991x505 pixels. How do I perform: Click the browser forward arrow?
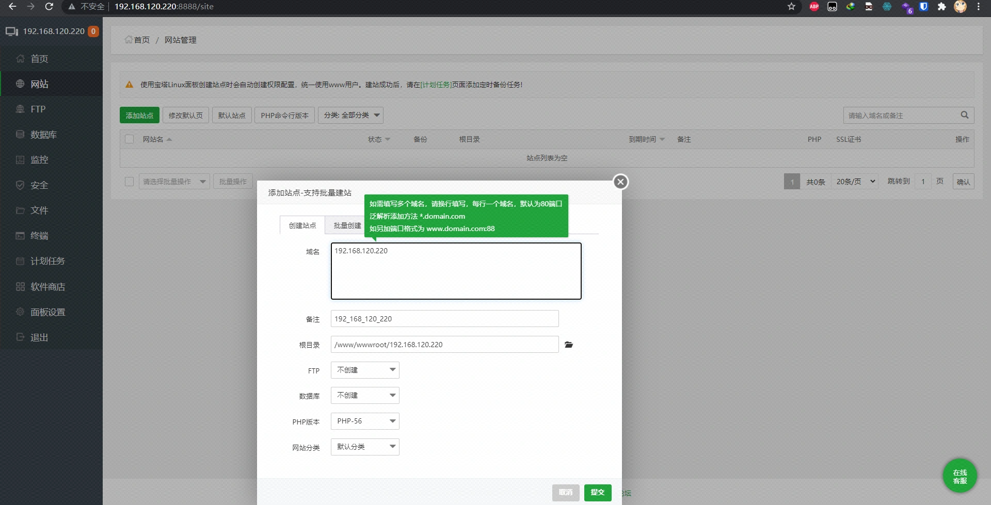(x=31, y=6)
